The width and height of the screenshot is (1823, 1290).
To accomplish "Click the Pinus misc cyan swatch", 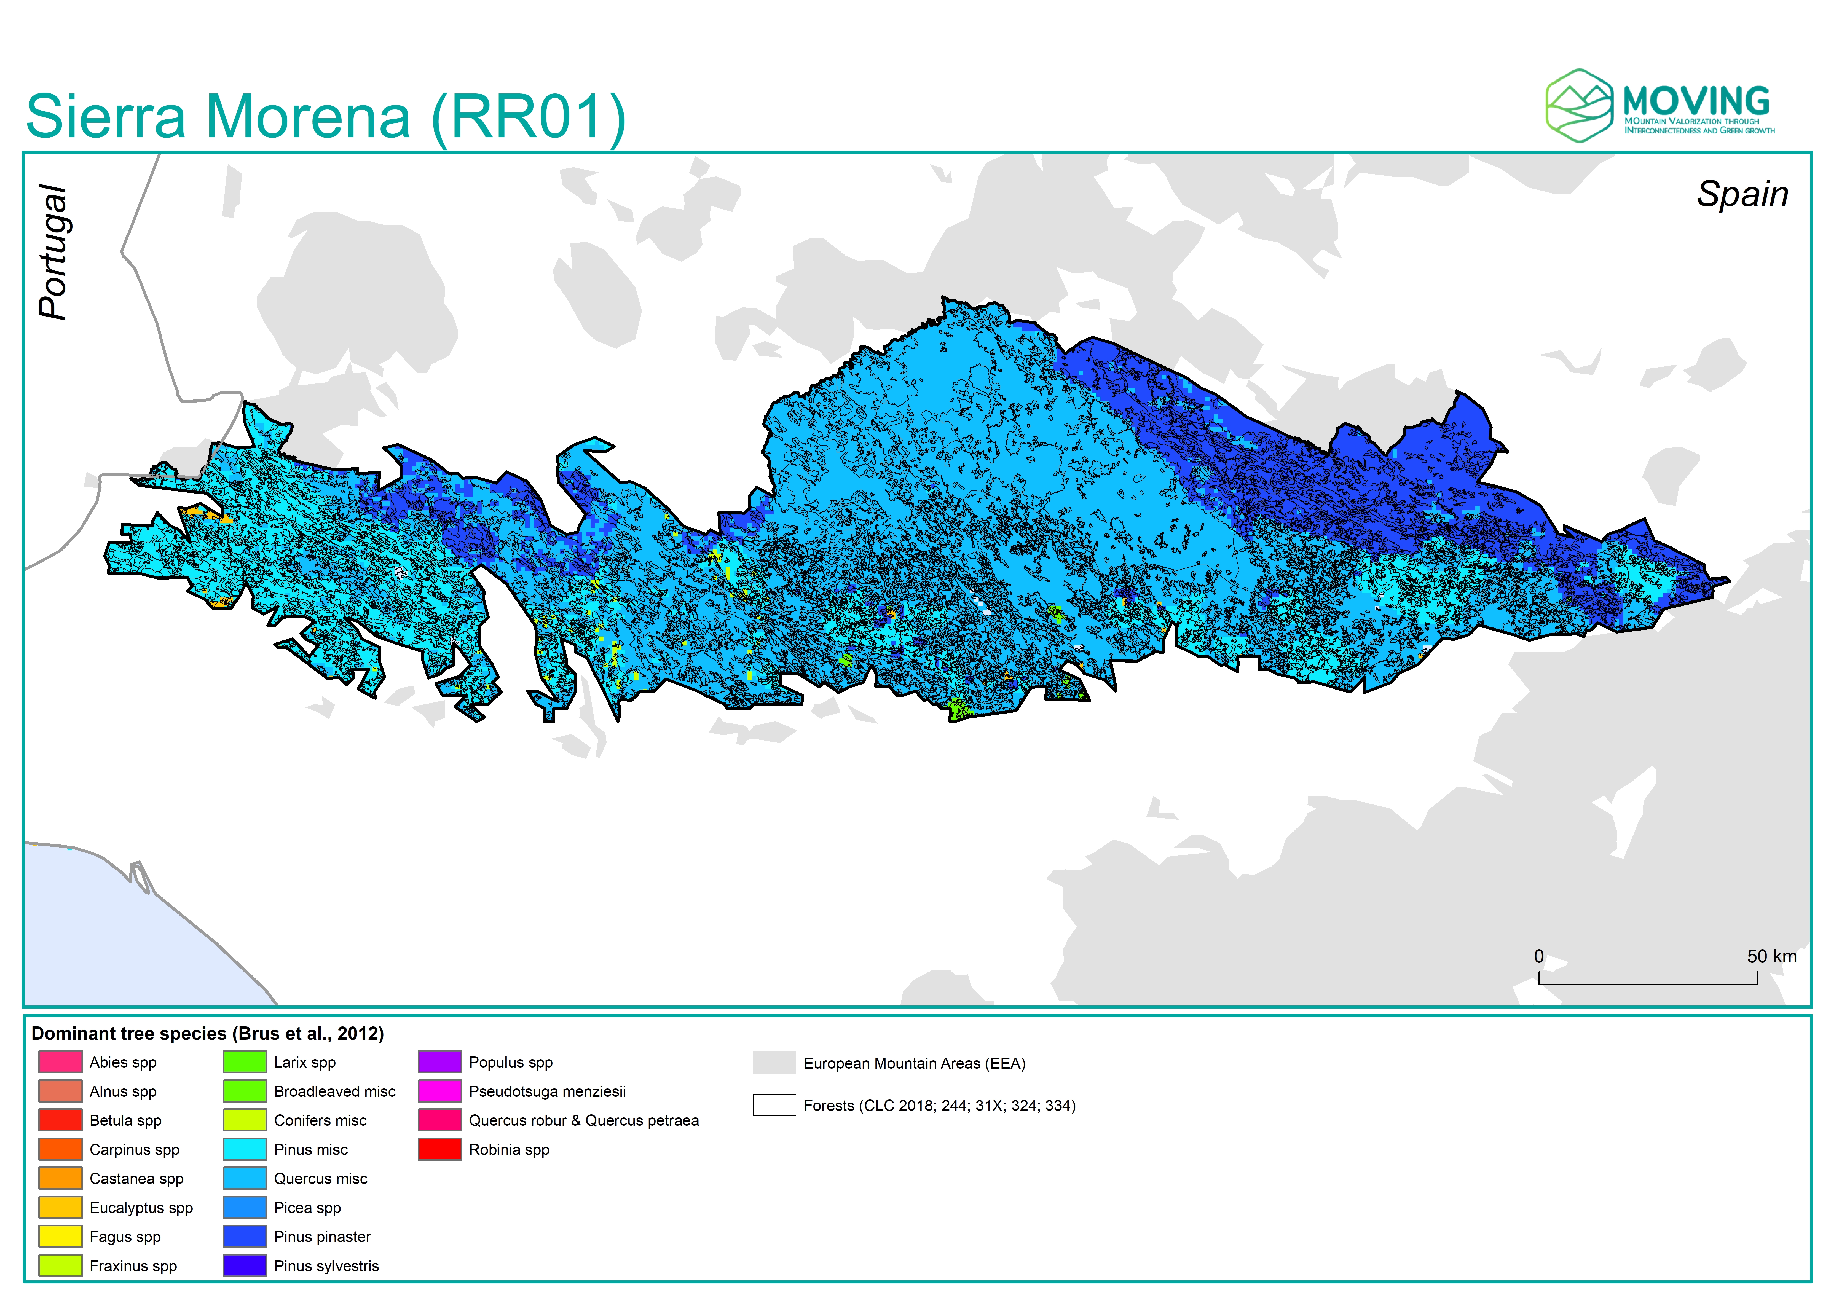I will [245, 1149].
